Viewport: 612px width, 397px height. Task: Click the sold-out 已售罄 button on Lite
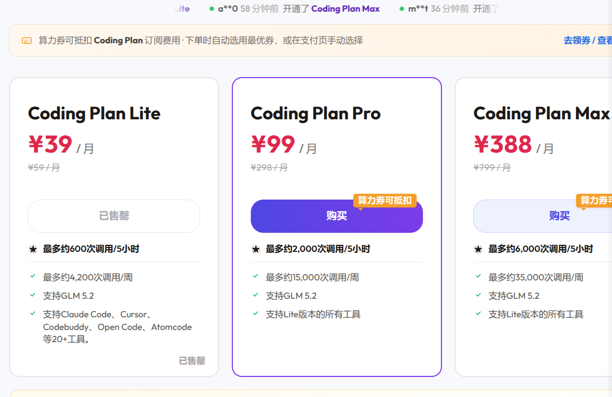click(x=114, y=216)
